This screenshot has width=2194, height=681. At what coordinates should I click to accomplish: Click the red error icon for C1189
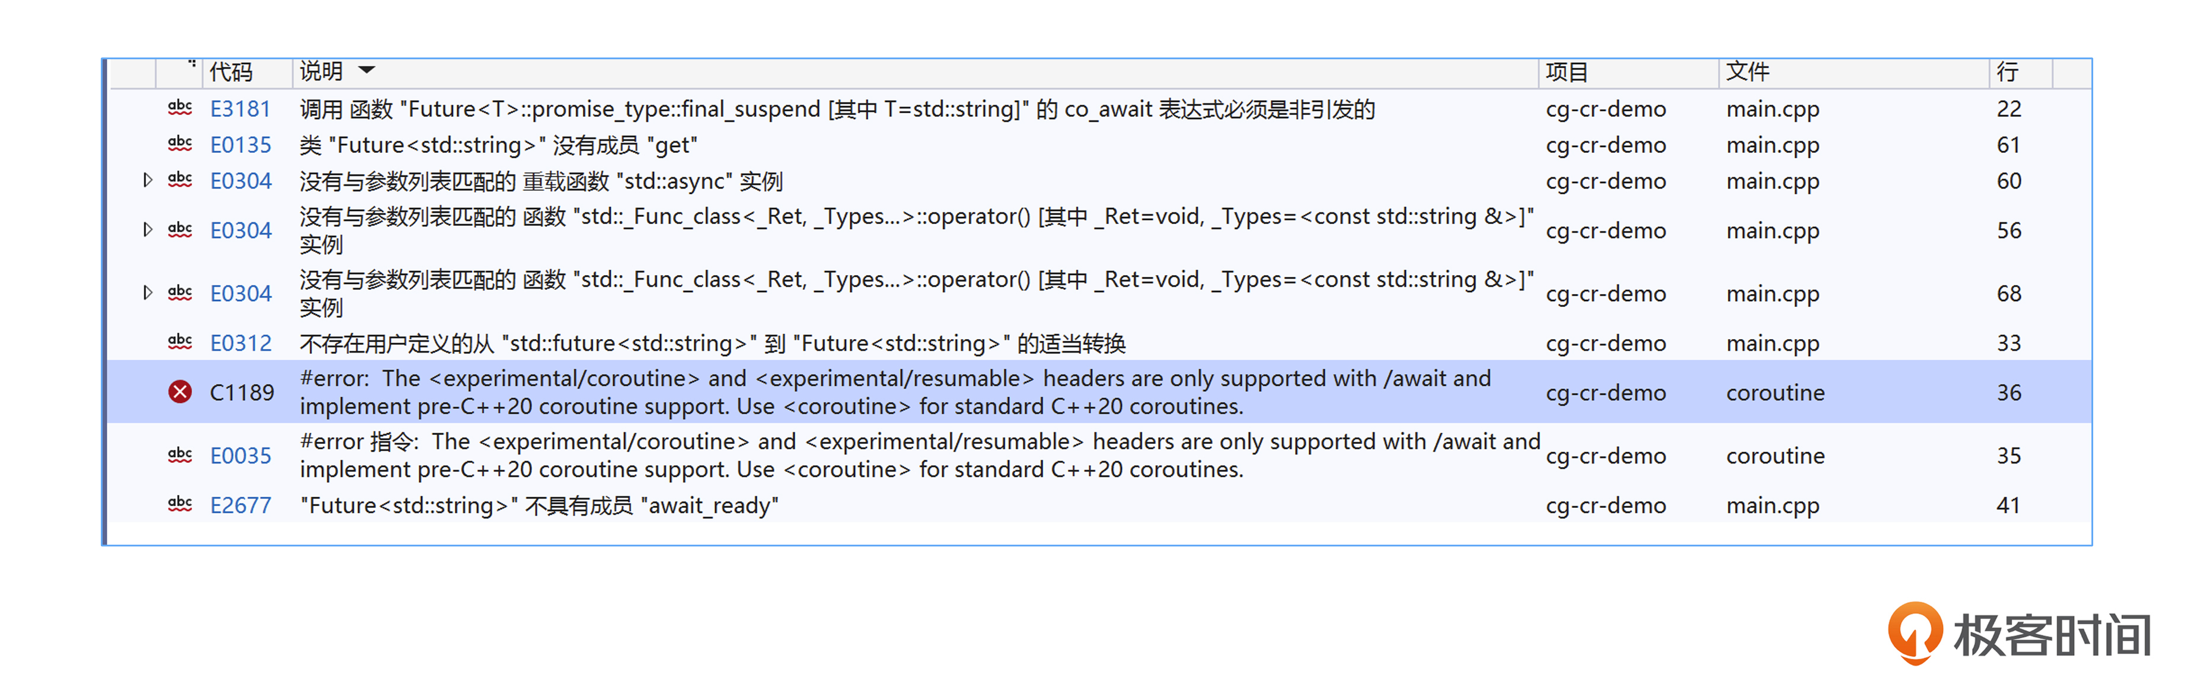tap(180, 392)
